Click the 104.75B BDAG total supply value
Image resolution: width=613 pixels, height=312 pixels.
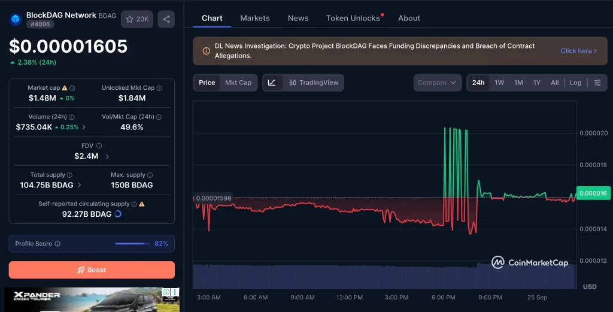pos(47,185)
